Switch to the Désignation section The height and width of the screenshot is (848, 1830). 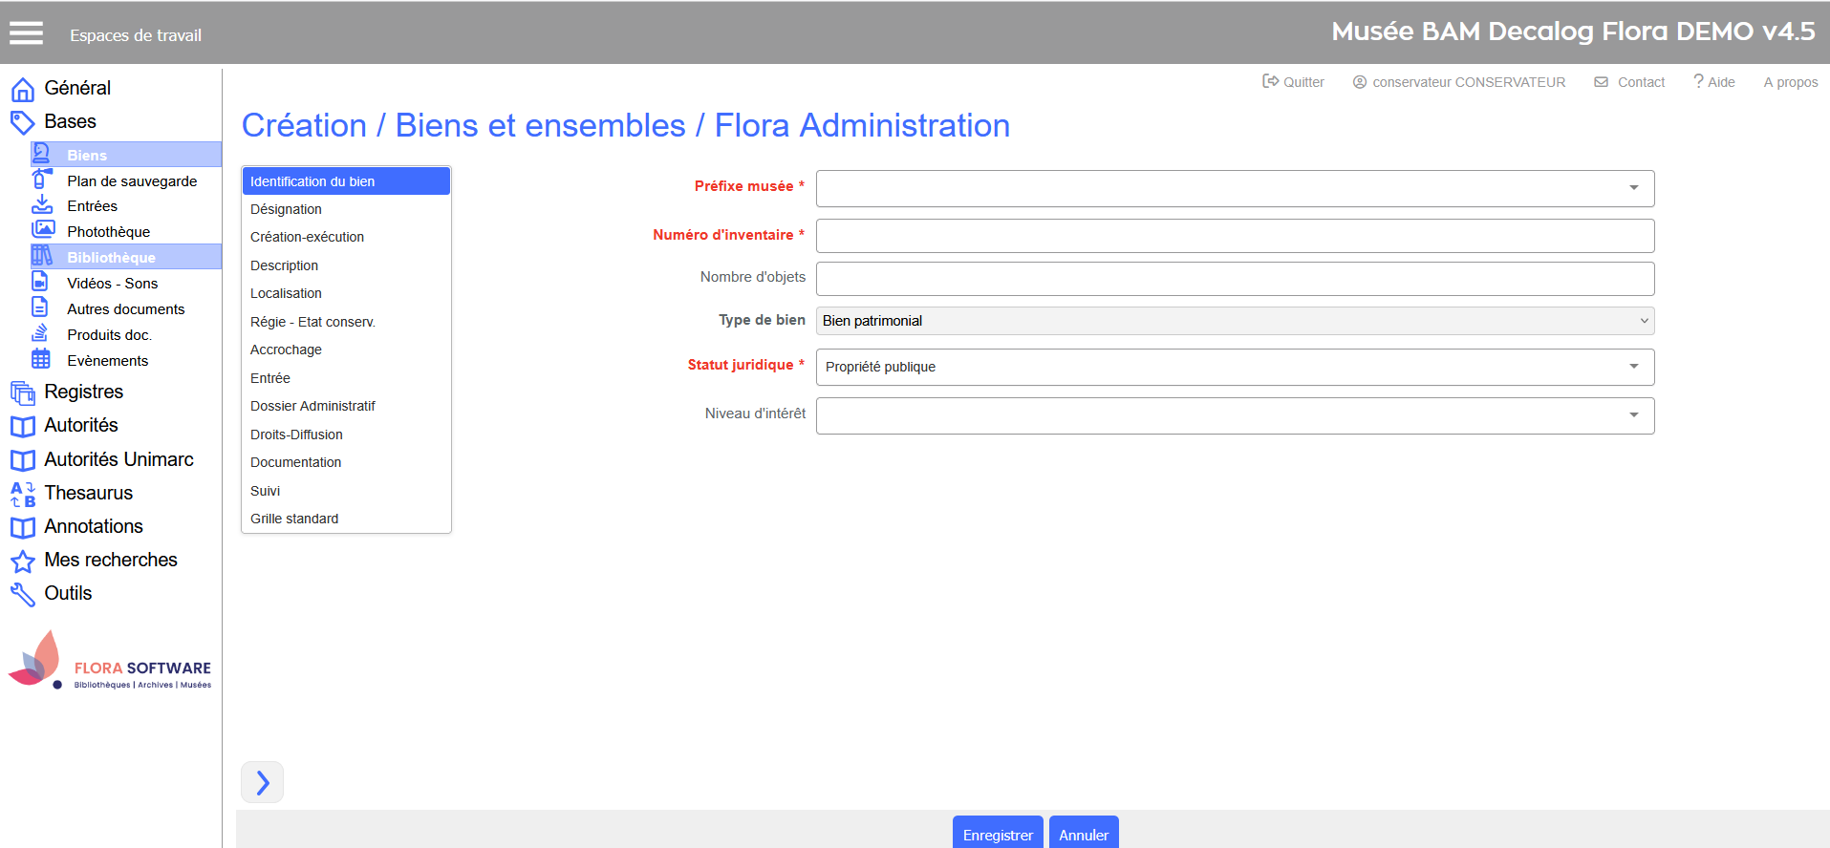286,209
